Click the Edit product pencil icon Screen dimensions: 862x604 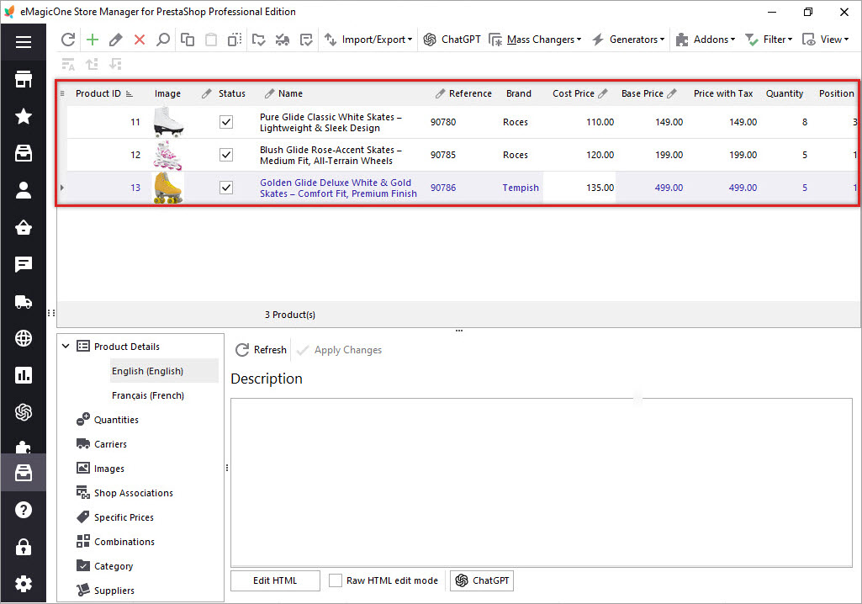(x=115, y=40)
